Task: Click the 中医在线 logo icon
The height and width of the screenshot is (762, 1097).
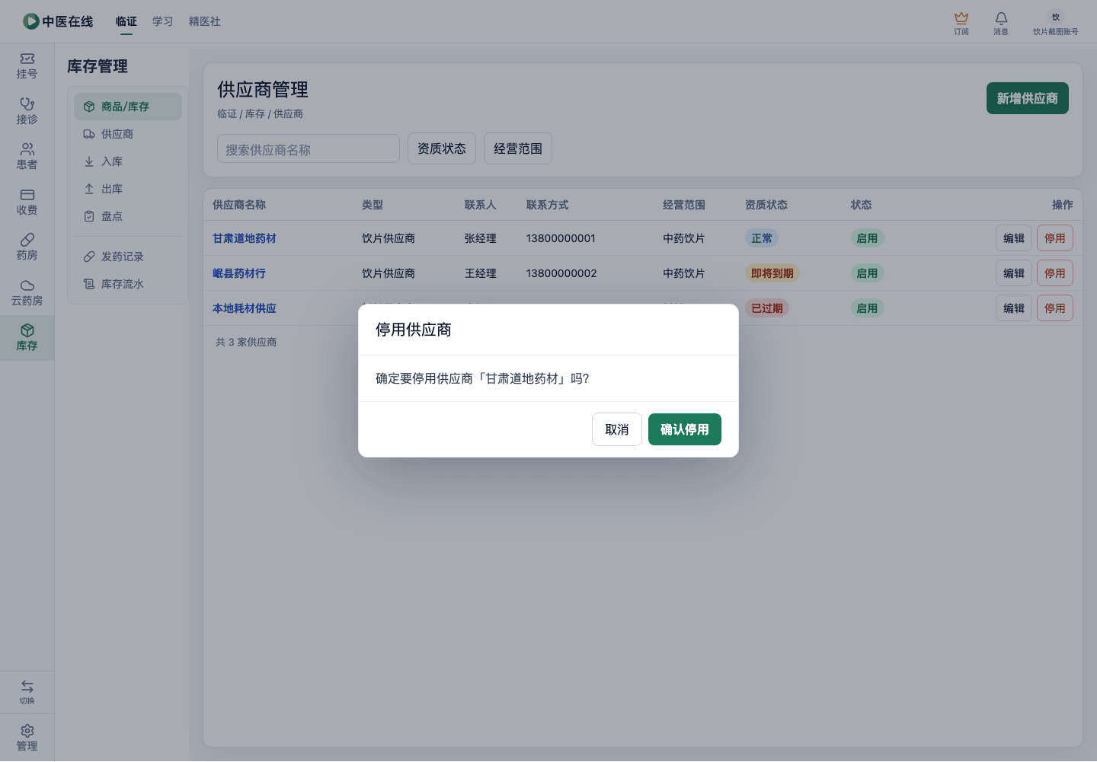Action: click(x=31, y=21)
